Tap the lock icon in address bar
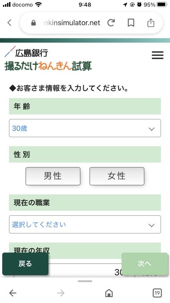 pos(34,23)
